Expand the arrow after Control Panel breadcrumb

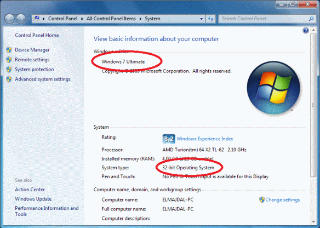[x=82, y=19]
